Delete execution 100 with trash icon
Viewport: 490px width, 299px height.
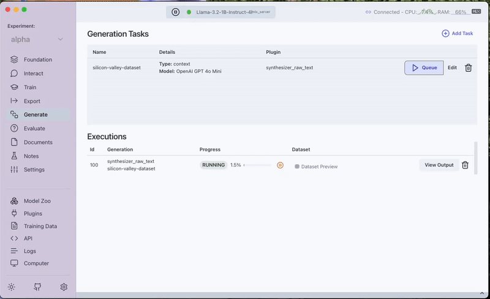click(x=465, y=165)
